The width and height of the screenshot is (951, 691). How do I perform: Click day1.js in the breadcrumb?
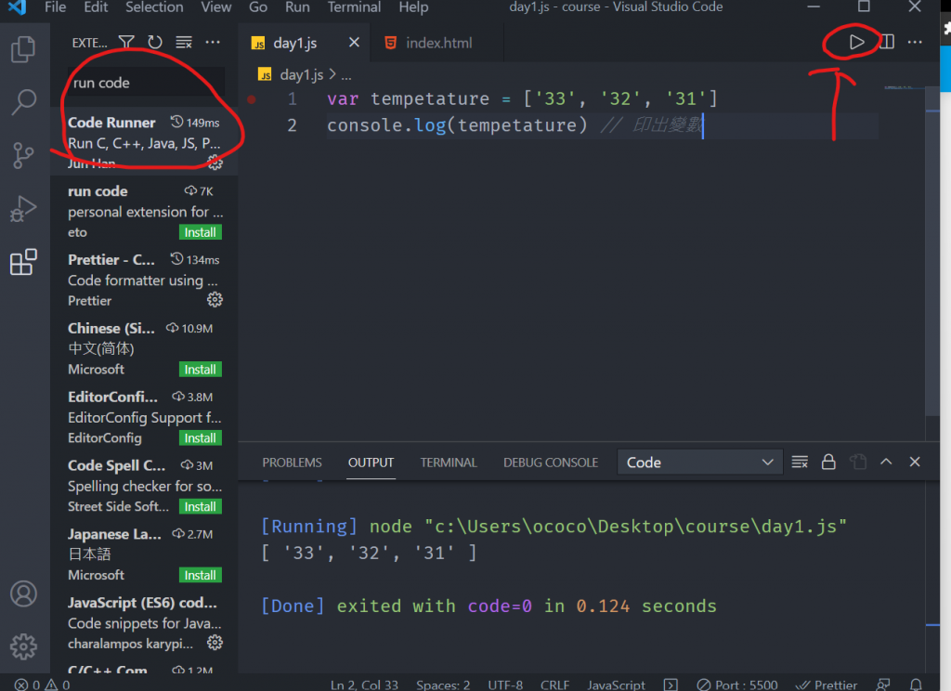pos(302,74)
